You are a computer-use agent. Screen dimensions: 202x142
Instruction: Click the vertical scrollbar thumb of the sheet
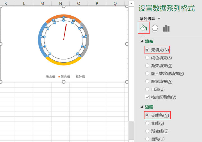pos(131,63)
